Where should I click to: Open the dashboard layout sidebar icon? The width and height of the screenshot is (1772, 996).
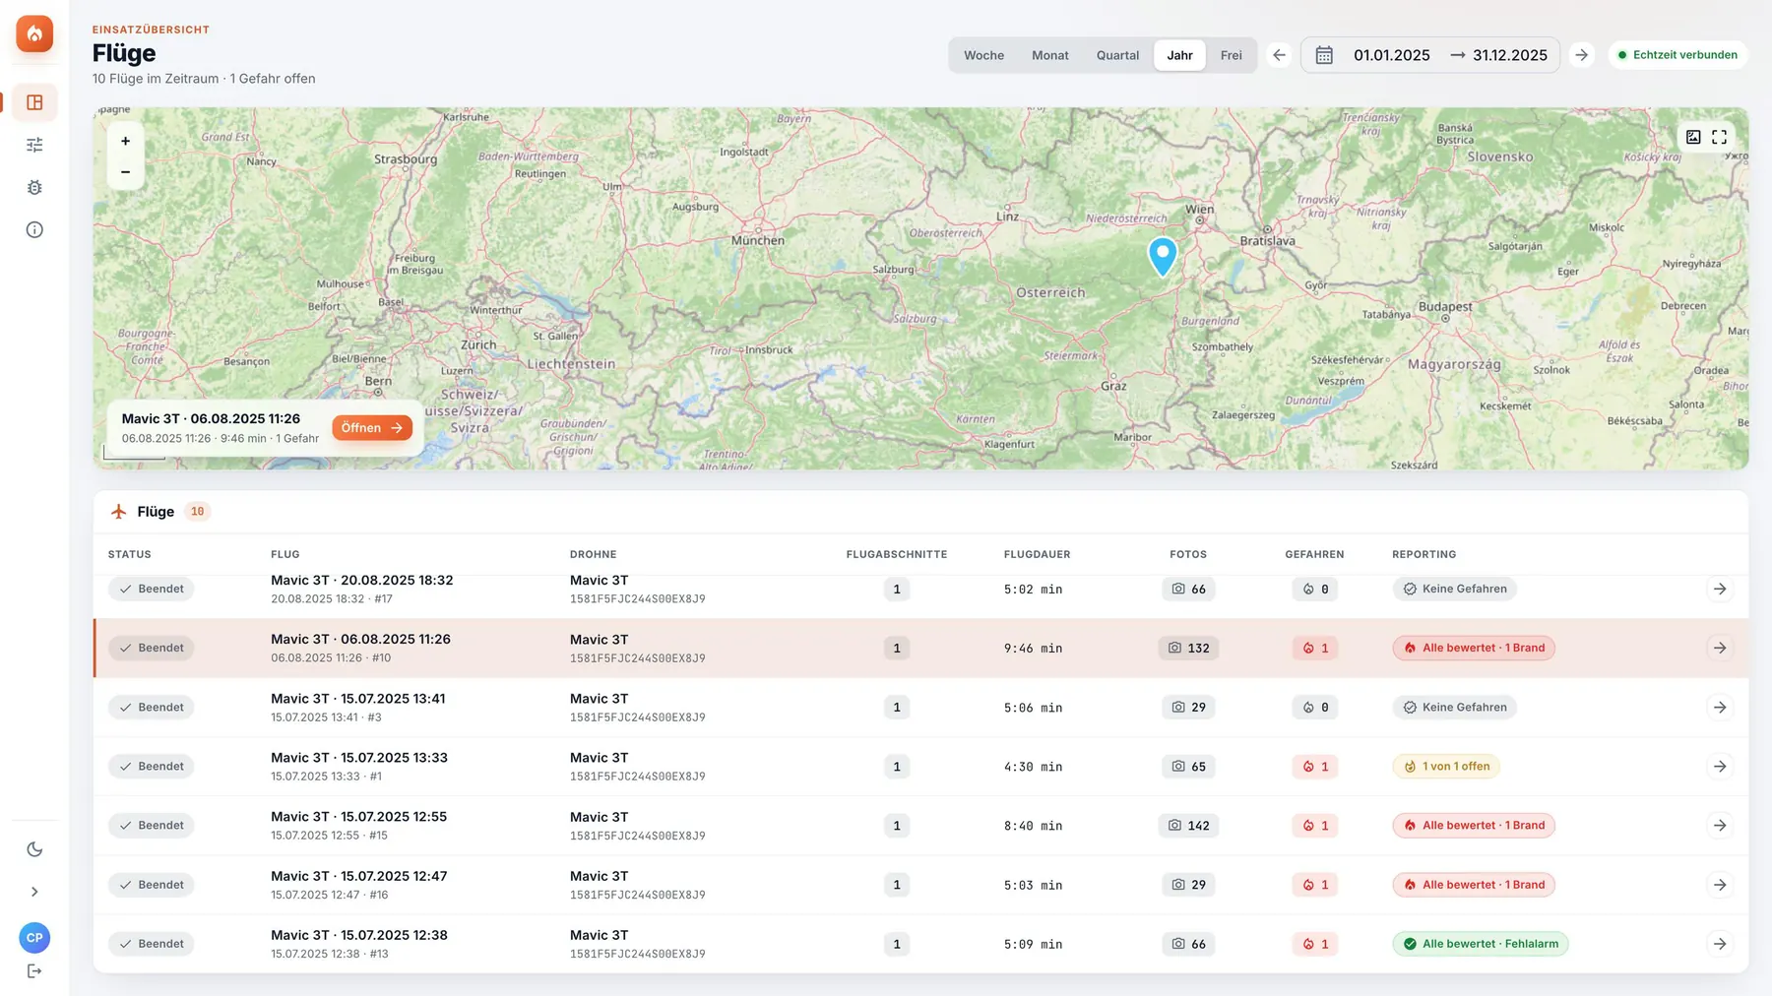34,102
